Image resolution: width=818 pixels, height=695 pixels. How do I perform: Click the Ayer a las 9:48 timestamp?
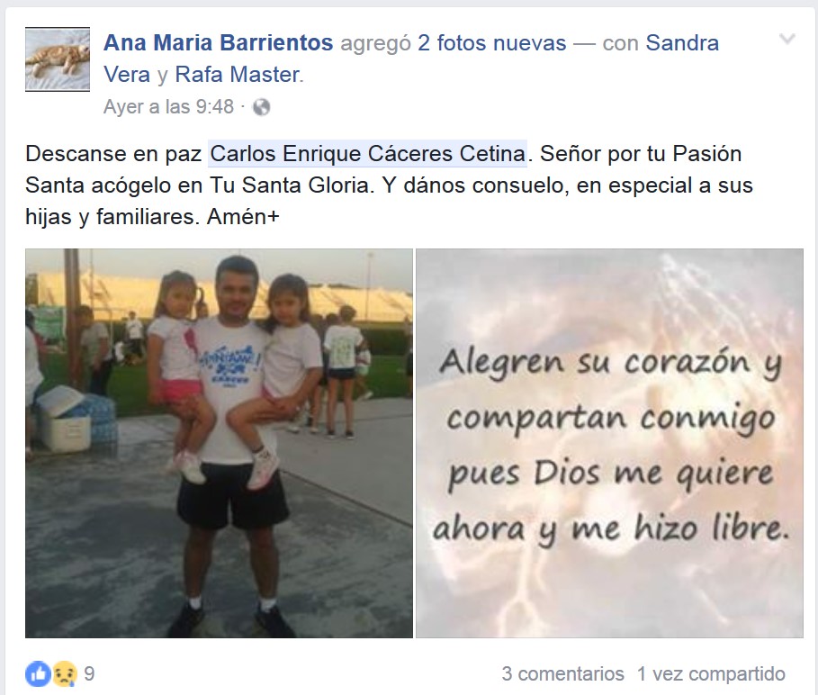(168, 107)
